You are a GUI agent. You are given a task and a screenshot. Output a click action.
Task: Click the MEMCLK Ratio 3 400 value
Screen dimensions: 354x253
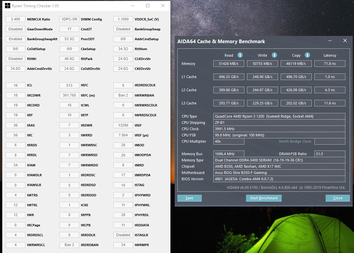(x=16, y=19)
